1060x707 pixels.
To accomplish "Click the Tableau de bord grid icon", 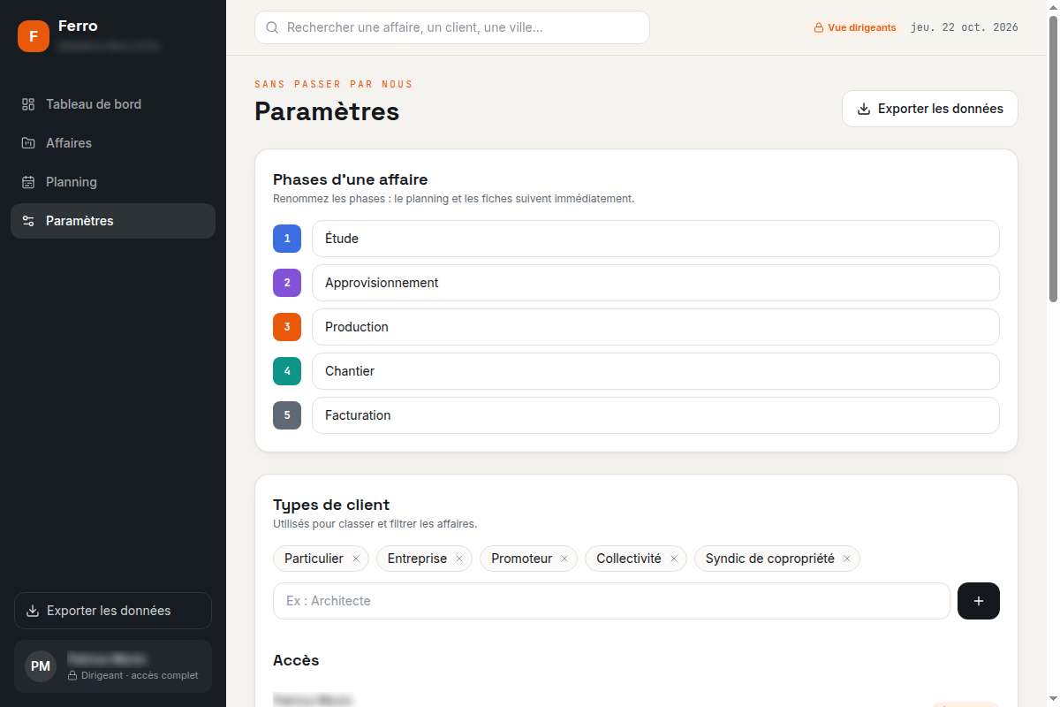I will (28, 104).
